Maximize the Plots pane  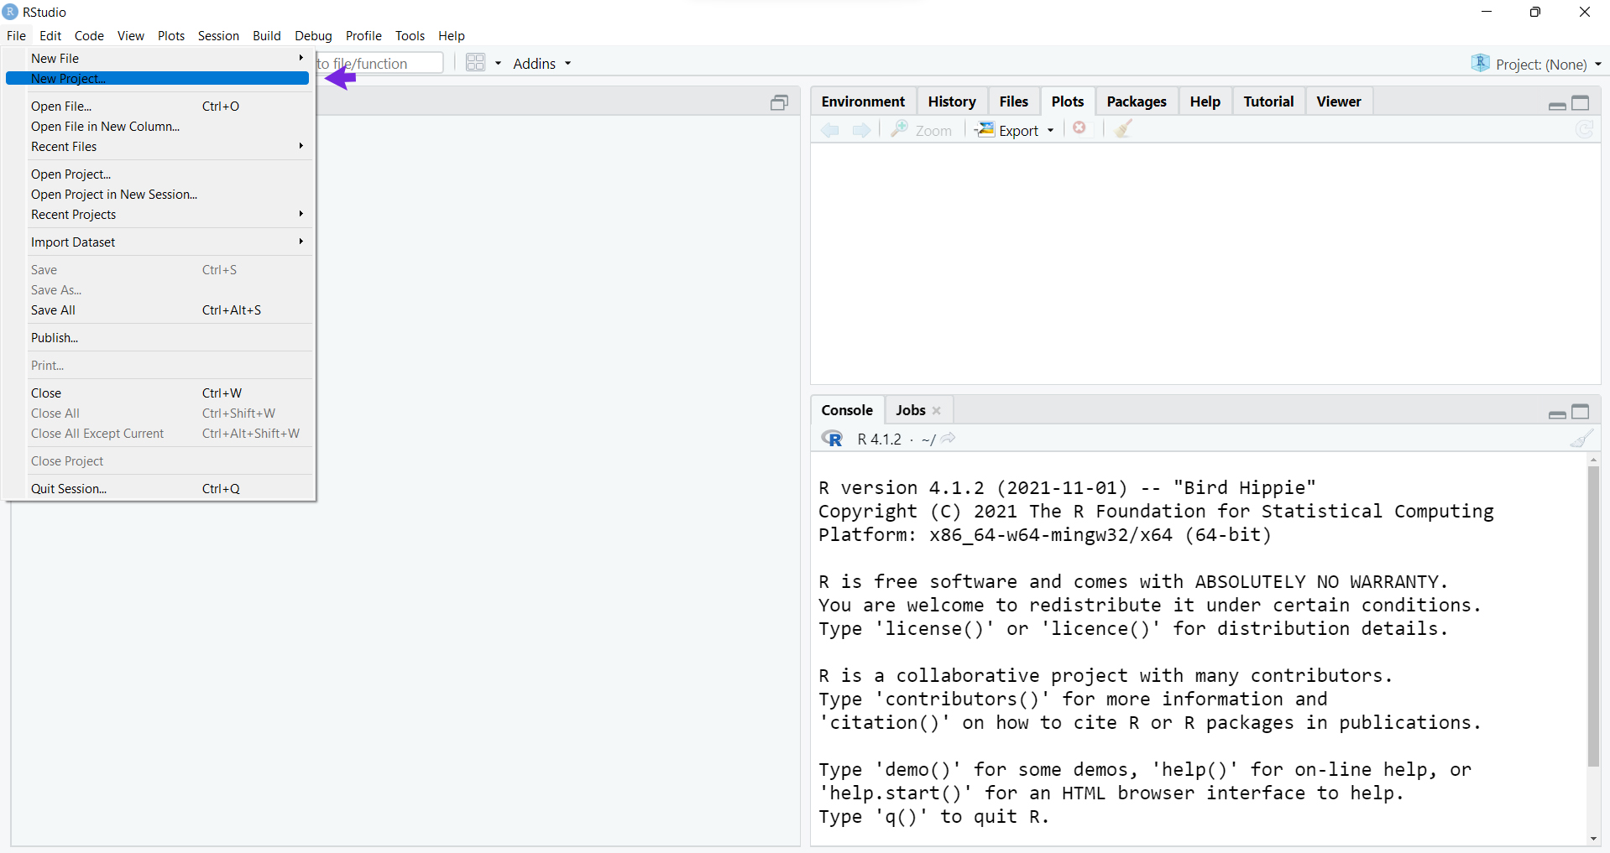point(1581,102)
